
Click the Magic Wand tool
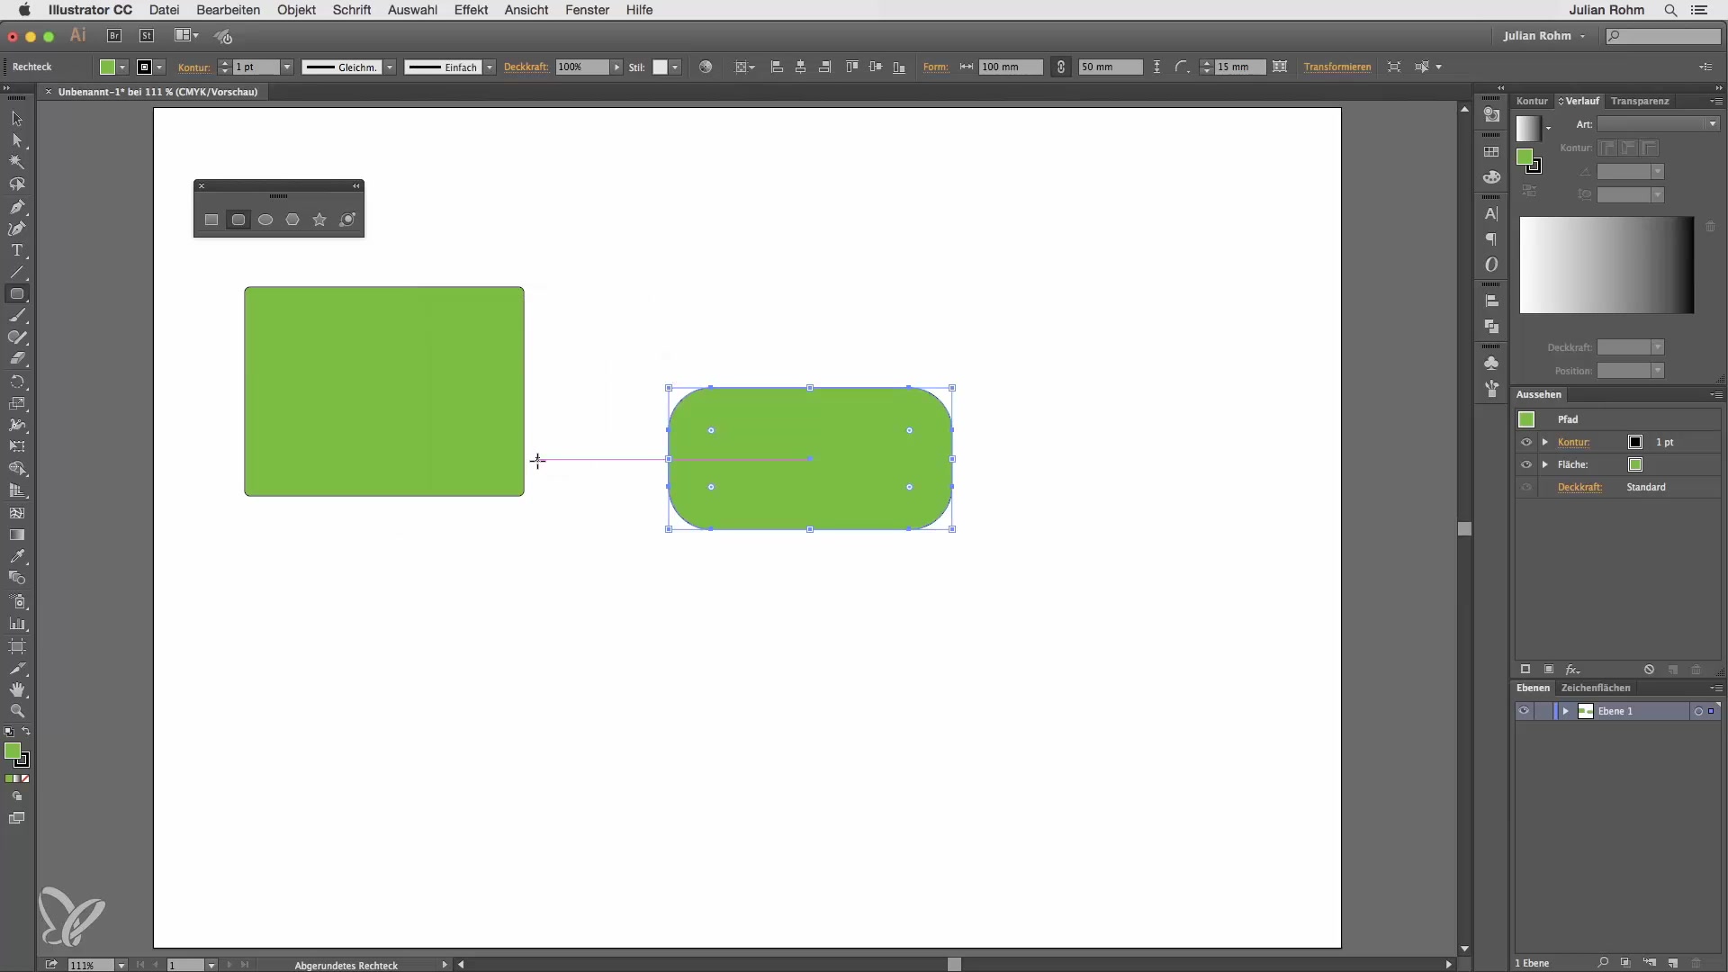tap(17, 163)
